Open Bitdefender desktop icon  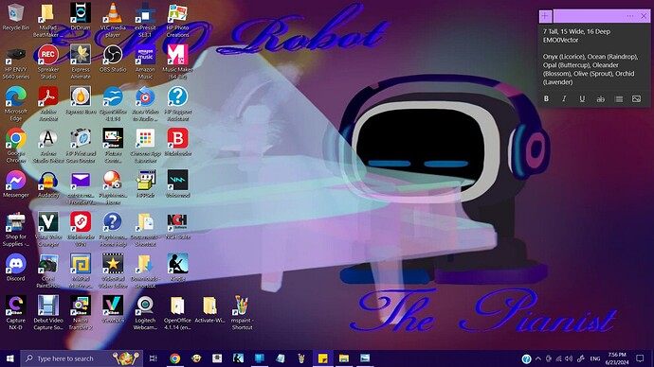[177, 142]
